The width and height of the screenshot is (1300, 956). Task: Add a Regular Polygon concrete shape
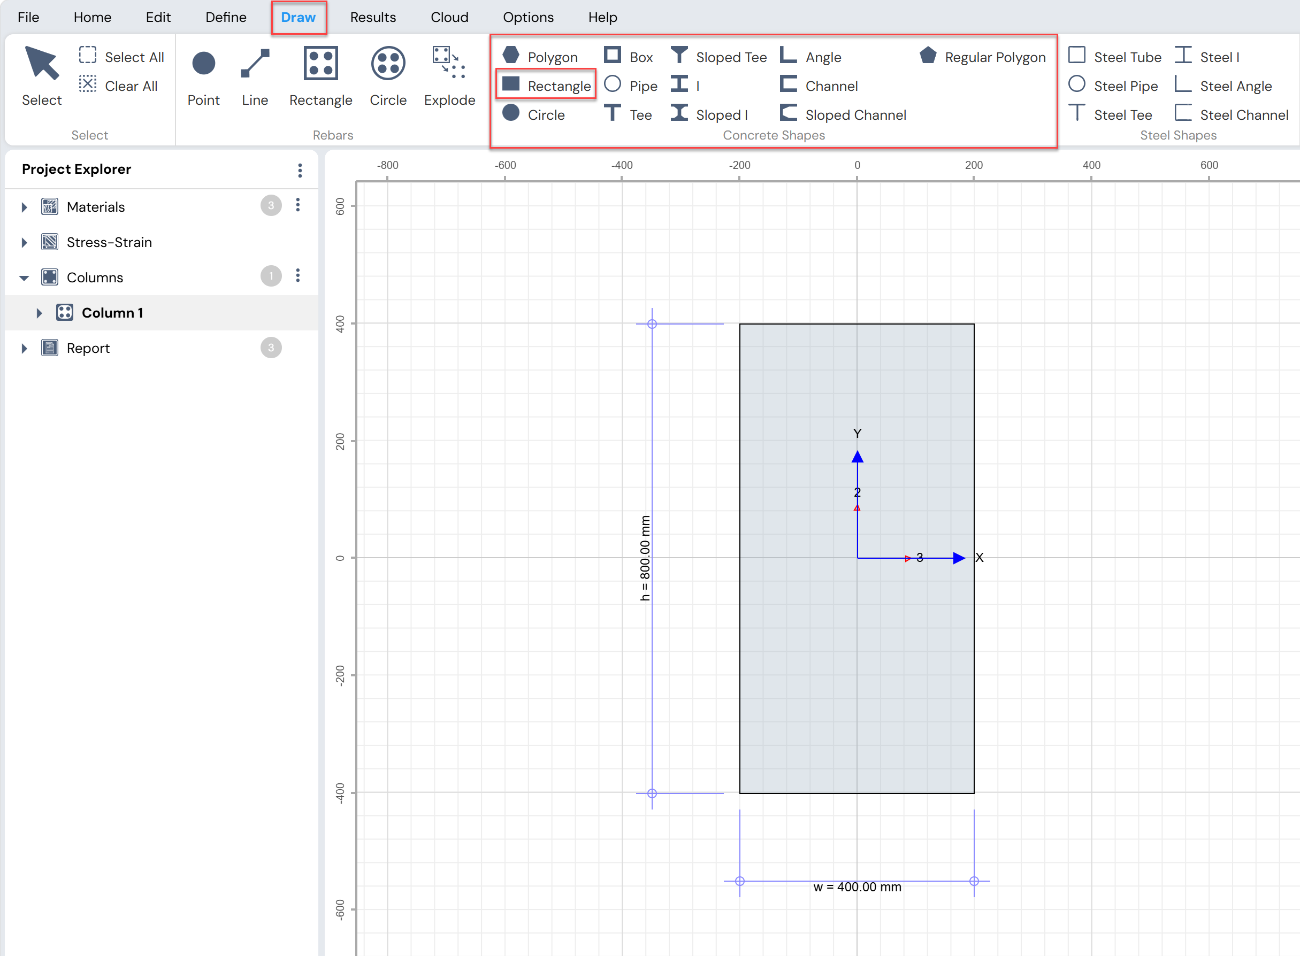[x=983, y=57]
